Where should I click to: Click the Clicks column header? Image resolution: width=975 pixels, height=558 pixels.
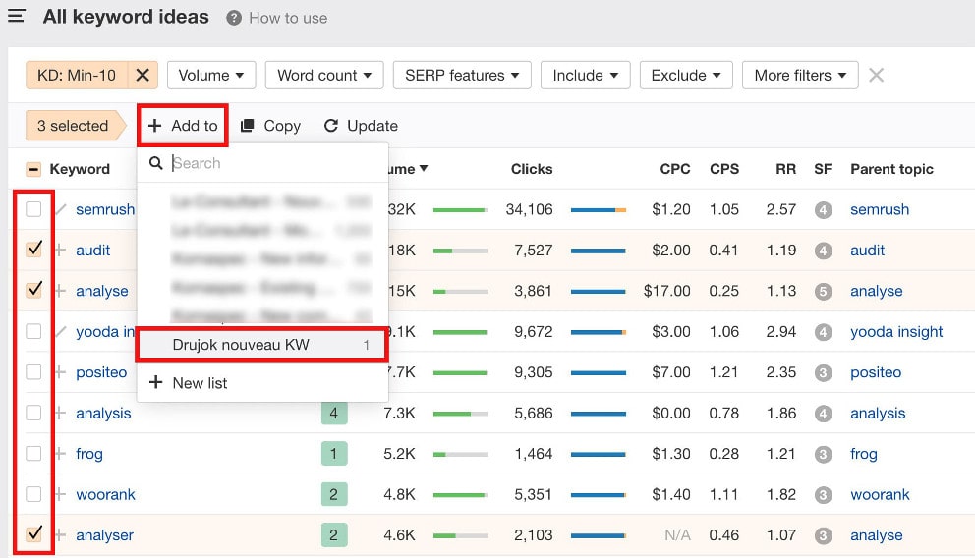(x=532, y=169)
